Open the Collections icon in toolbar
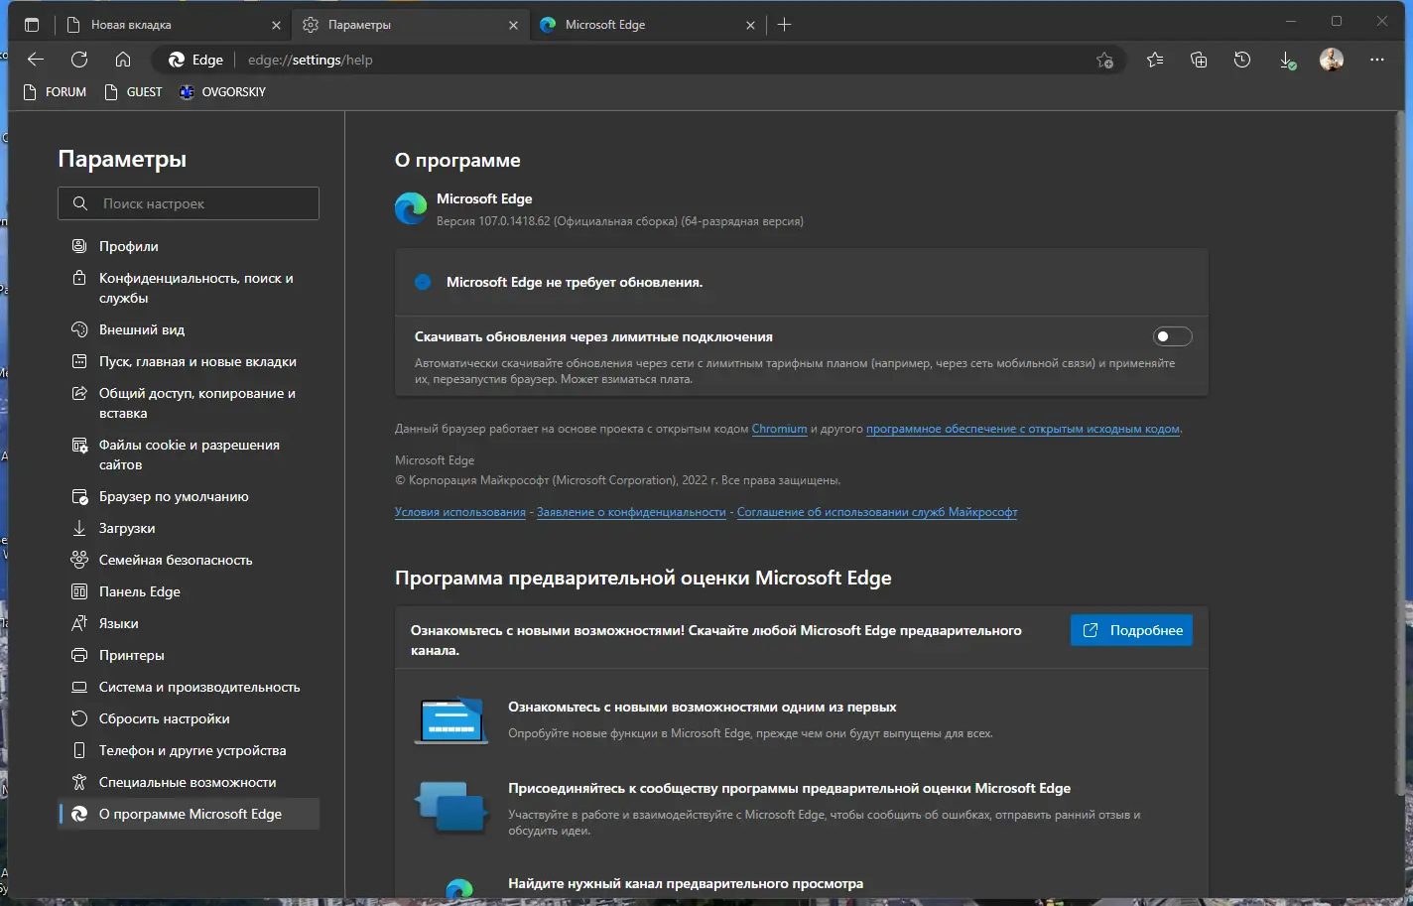The width and height of the screenshot is (1413, 906). pyautogui.click(x=1199, y=60)
